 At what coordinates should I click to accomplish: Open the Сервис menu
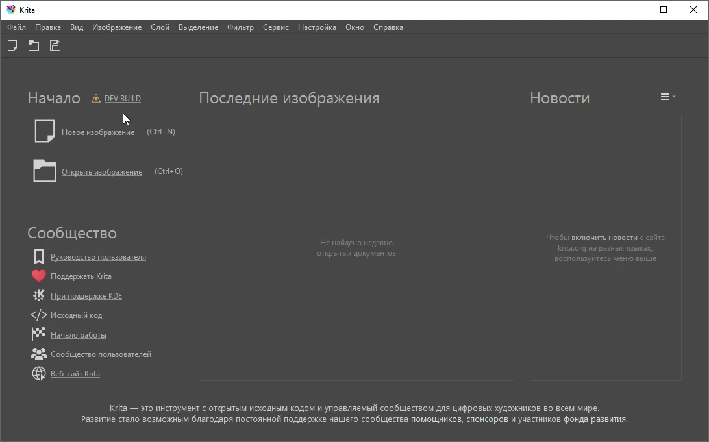point(276,27)
